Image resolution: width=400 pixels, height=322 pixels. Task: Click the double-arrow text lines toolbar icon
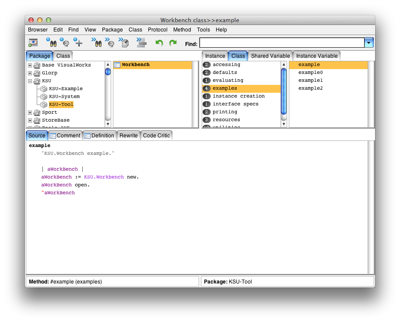point(141,42)
